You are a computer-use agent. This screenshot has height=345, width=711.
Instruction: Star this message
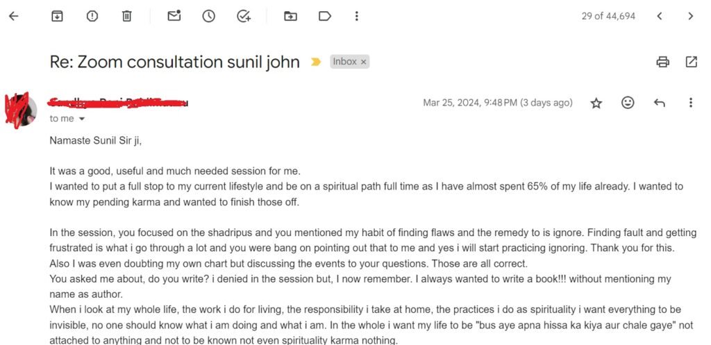coord(596,103)
